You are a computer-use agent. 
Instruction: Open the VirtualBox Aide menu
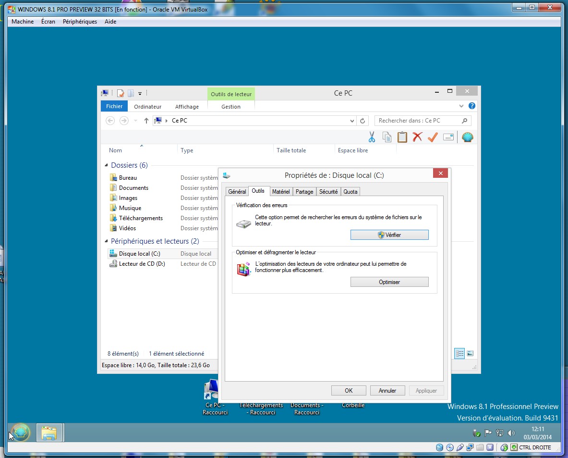(110, 22)
